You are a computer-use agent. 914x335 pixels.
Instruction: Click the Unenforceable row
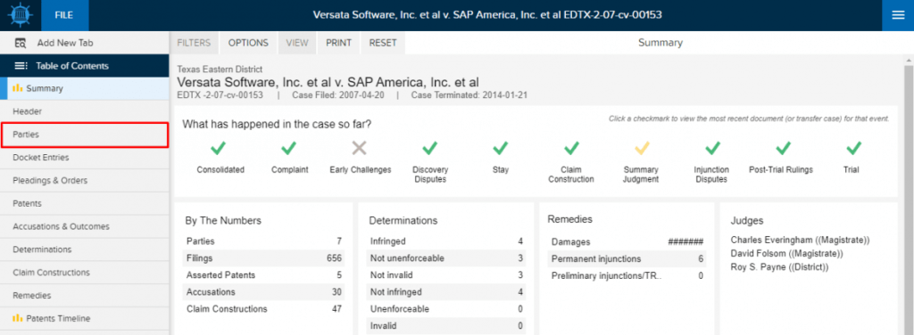446,309
